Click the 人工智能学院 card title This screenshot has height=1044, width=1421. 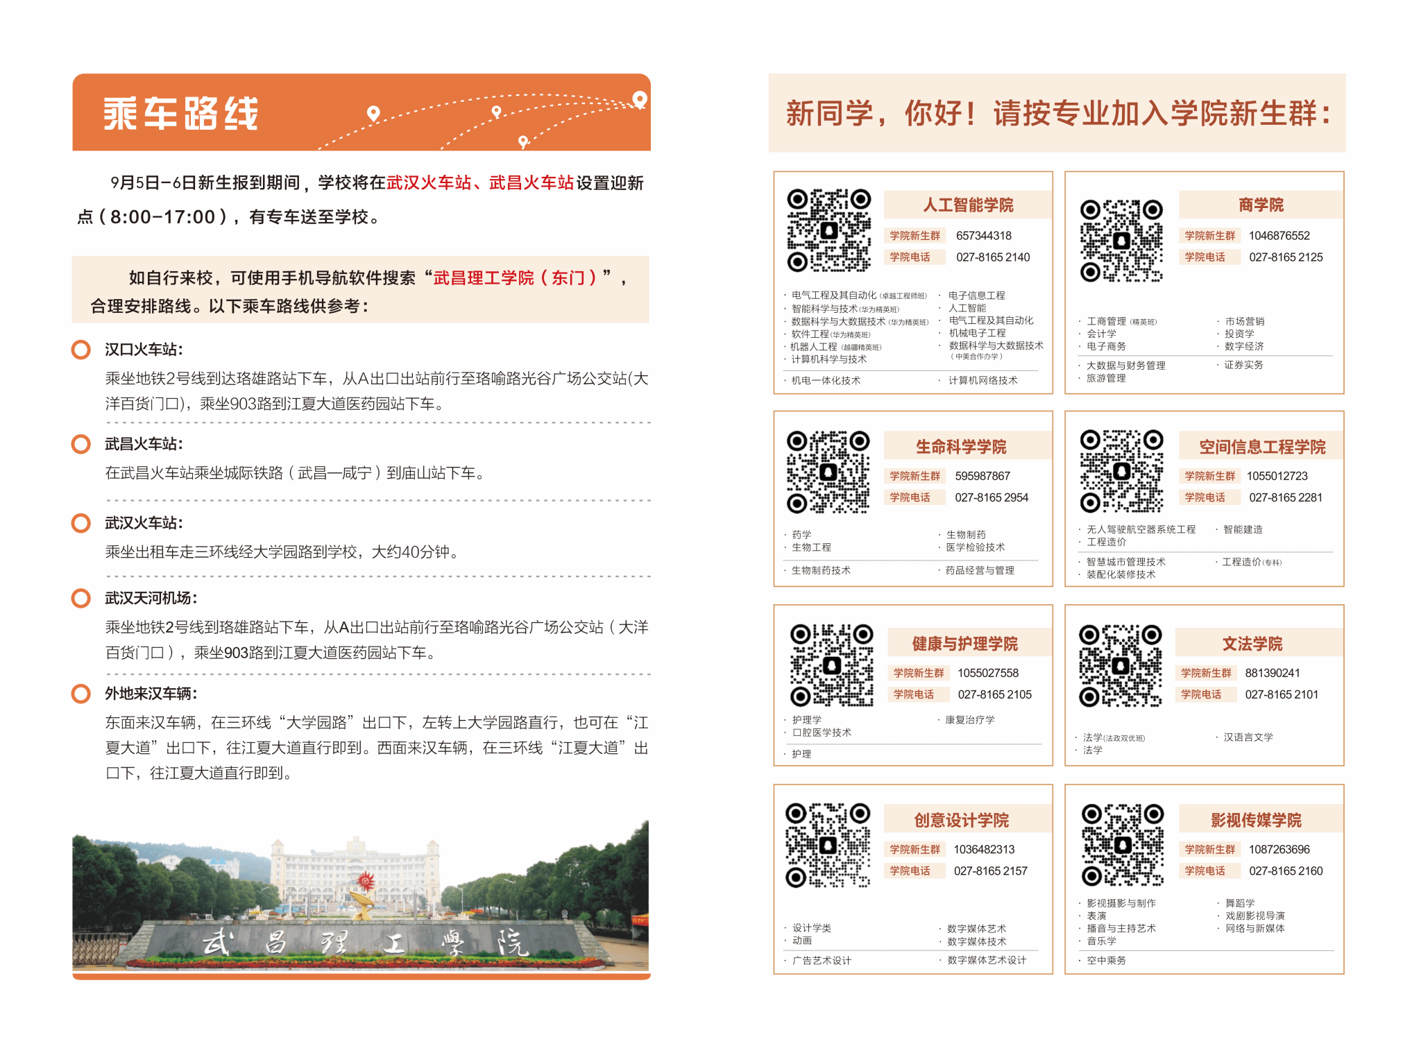(968, 205)
